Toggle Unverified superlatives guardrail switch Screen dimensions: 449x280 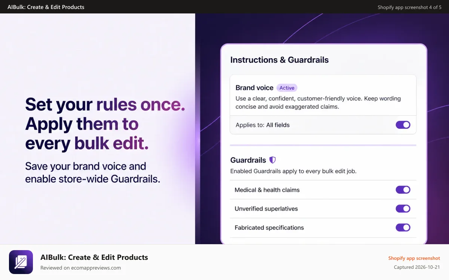[x=403, y=209]
